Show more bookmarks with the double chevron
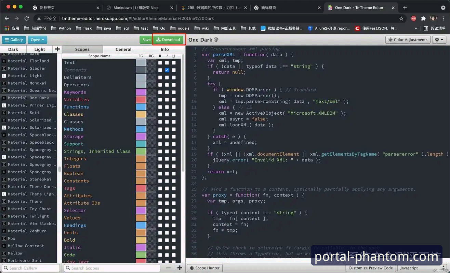Image resolution: width=450 pixels, height=273 pixels. [x=415, y=28]
